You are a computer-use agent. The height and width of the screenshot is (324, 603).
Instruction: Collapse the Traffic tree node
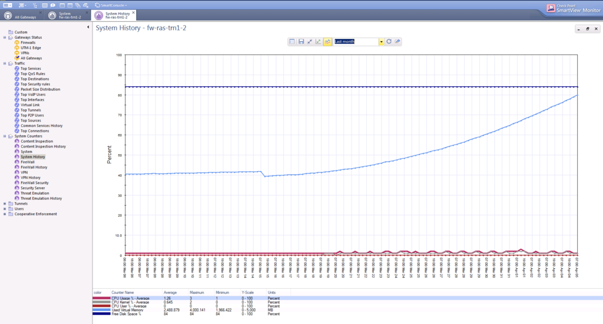pos(5,64)
